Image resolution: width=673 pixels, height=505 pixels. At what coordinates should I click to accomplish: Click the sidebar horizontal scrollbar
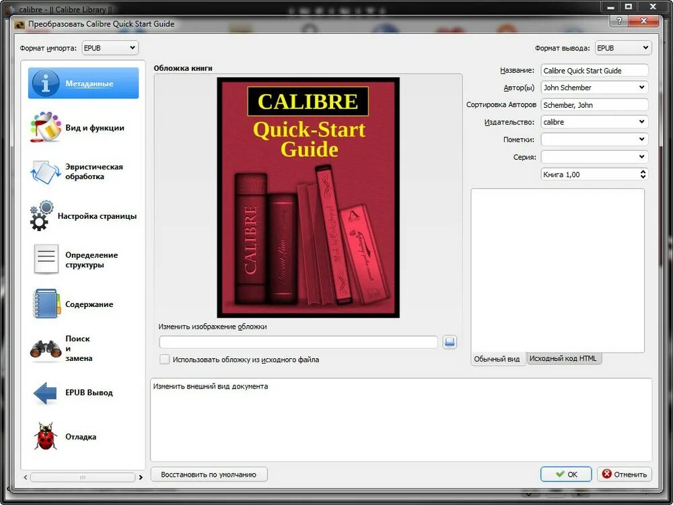[83, 477]
